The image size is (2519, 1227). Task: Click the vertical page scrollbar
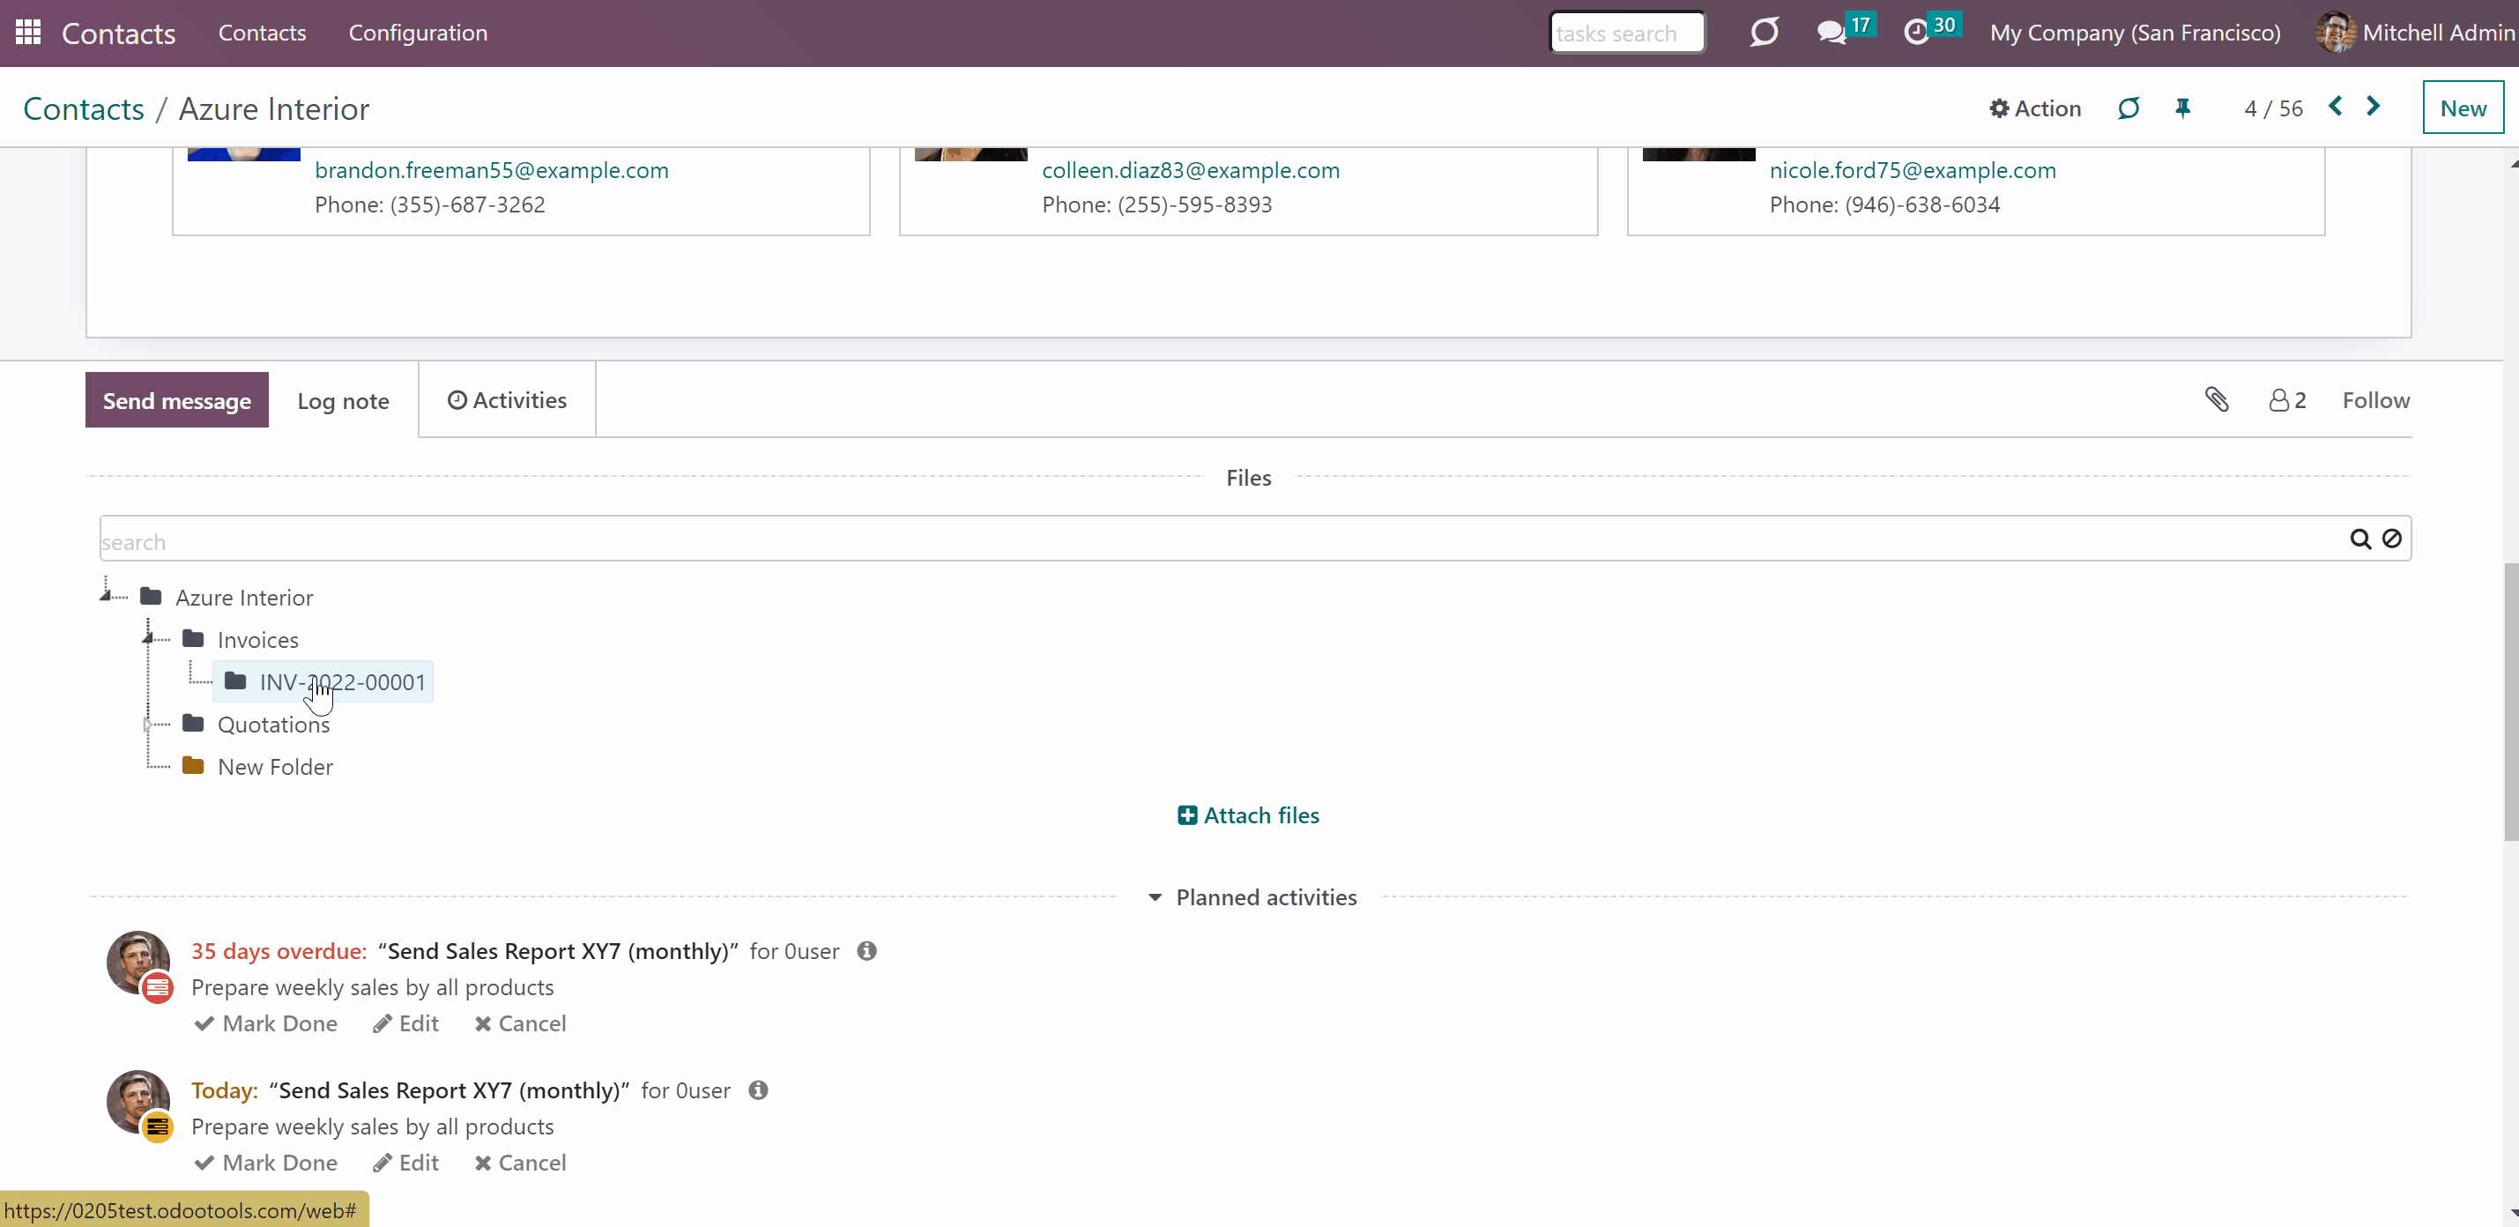click(x=2510, y=700)
